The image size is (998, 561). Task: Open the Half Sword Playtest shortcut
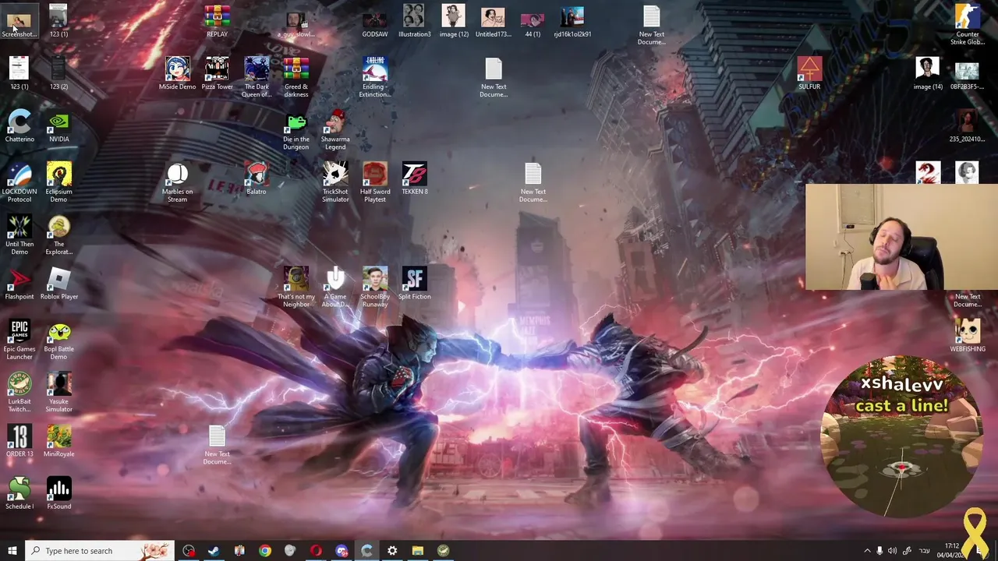click(375, 183)
